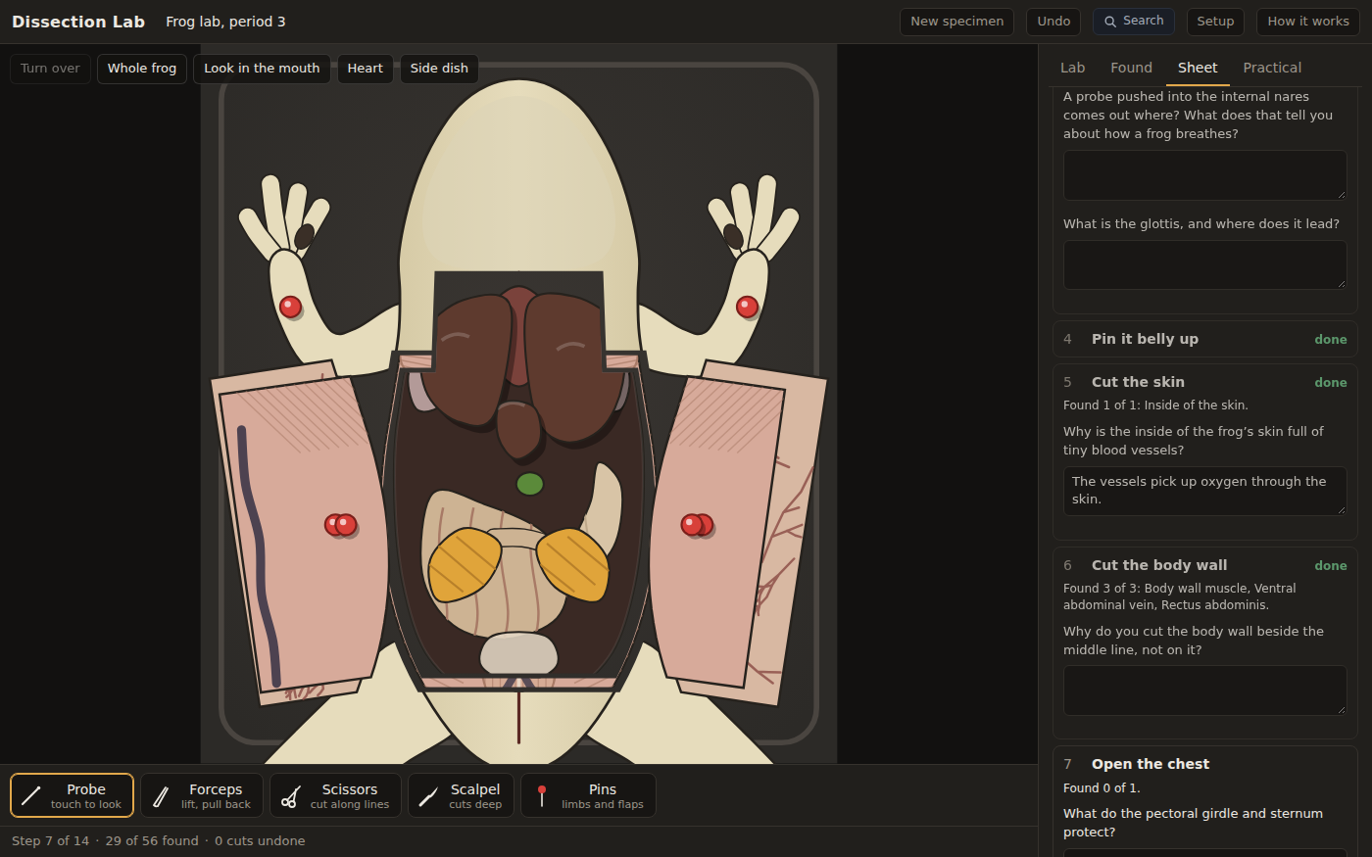Image resolution: width=1372 pixels, height=857 pixels.
Task: Collapse step 6 Cut the body wall
Action: (1204, 565)
